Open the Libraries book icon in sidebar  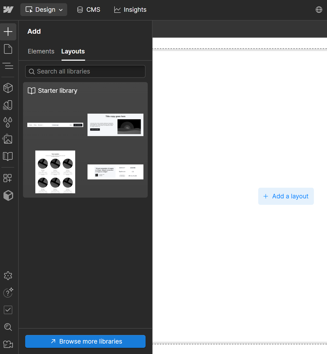(8, 156)
